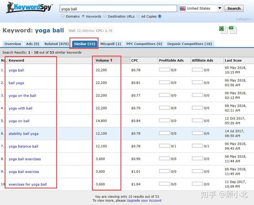Viewport: 254px width, 205px height.
Task: Click the $0.81 CPC value
Action: (x=136, y=83)
